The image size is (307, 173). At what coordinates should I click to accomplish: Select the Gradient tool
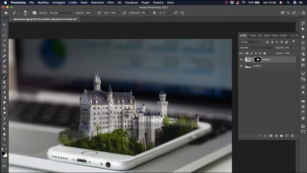tap(4, 98)
